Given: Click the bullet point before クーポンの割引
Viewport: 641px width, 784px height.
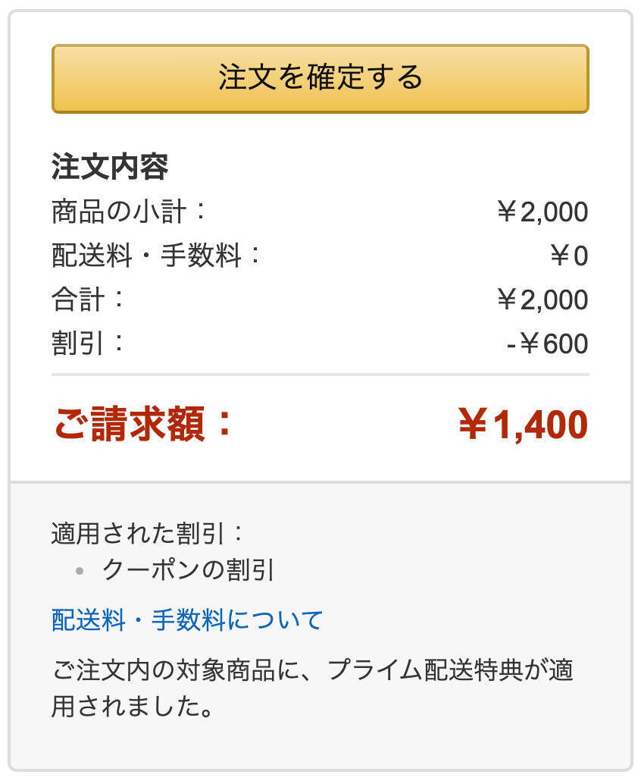Looking at the screenshot, I should pos(80,570).
